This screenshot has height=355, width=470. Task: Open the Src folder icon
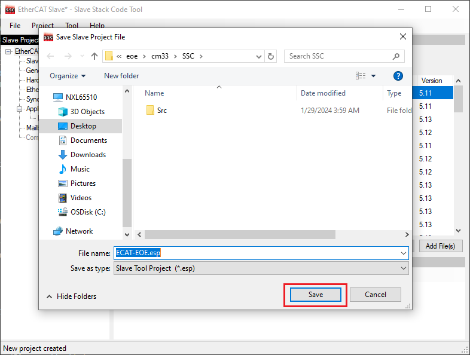150,111
